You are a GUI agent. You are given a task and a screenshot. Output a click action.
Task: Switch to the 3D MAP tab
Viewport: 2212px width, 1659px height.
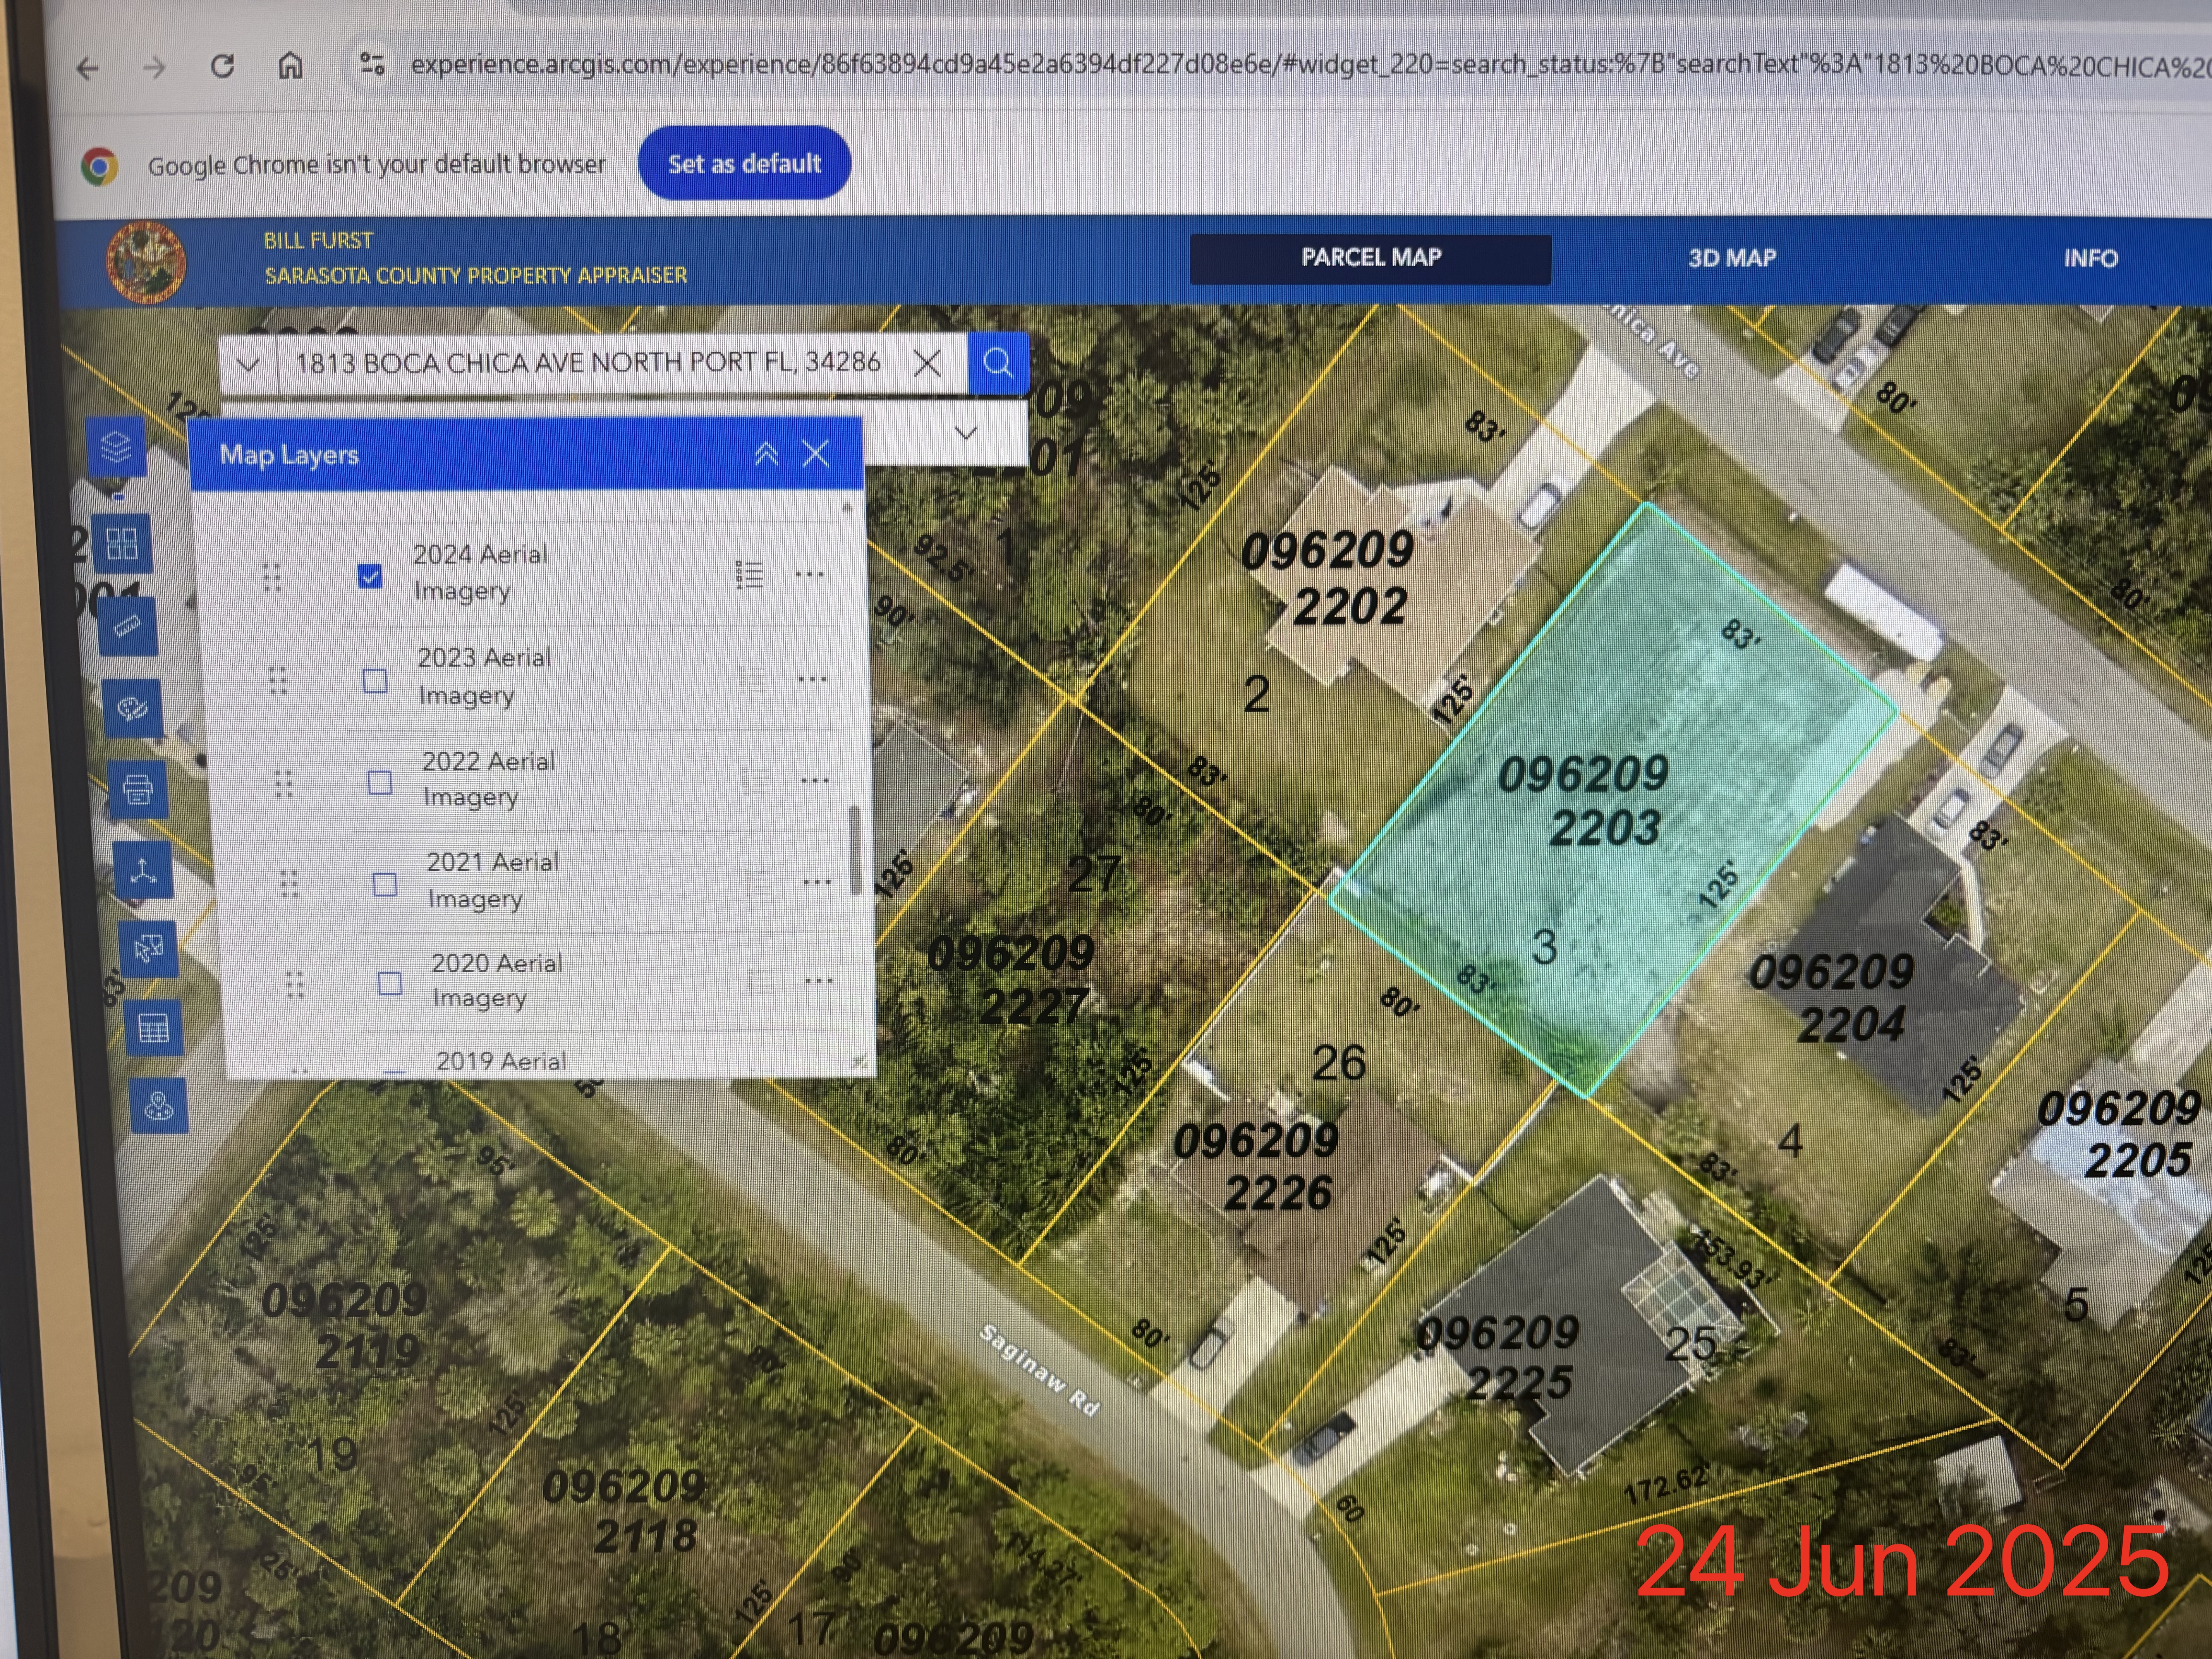(1732, 258)
